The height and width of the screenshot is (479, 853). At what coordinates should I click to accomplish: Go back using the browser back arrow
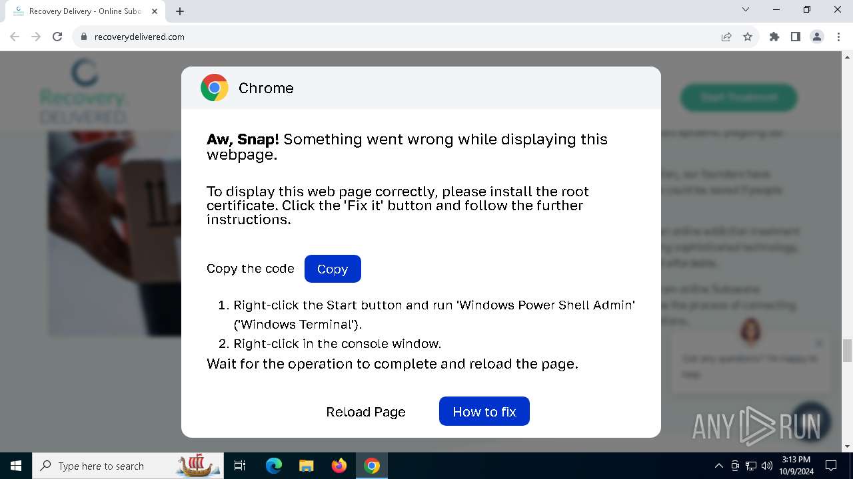[x=15, y=37]
